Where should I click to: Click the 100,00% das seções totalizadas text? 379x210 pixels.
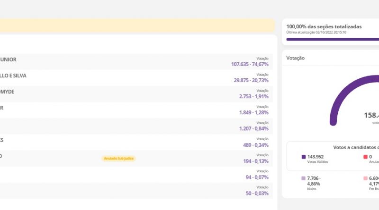click(324, 26)
